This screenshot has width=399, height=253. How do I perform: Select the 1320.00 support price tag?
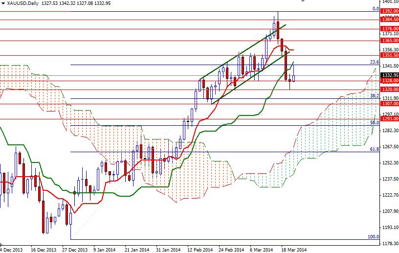point(389,90)
